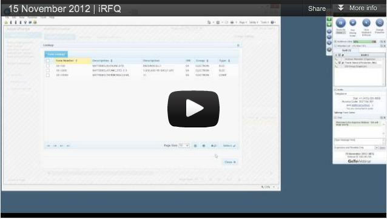The height and width of the screenshot is (219, 387).
Task: Go to first page in Lookup pager
Action: 49,146
